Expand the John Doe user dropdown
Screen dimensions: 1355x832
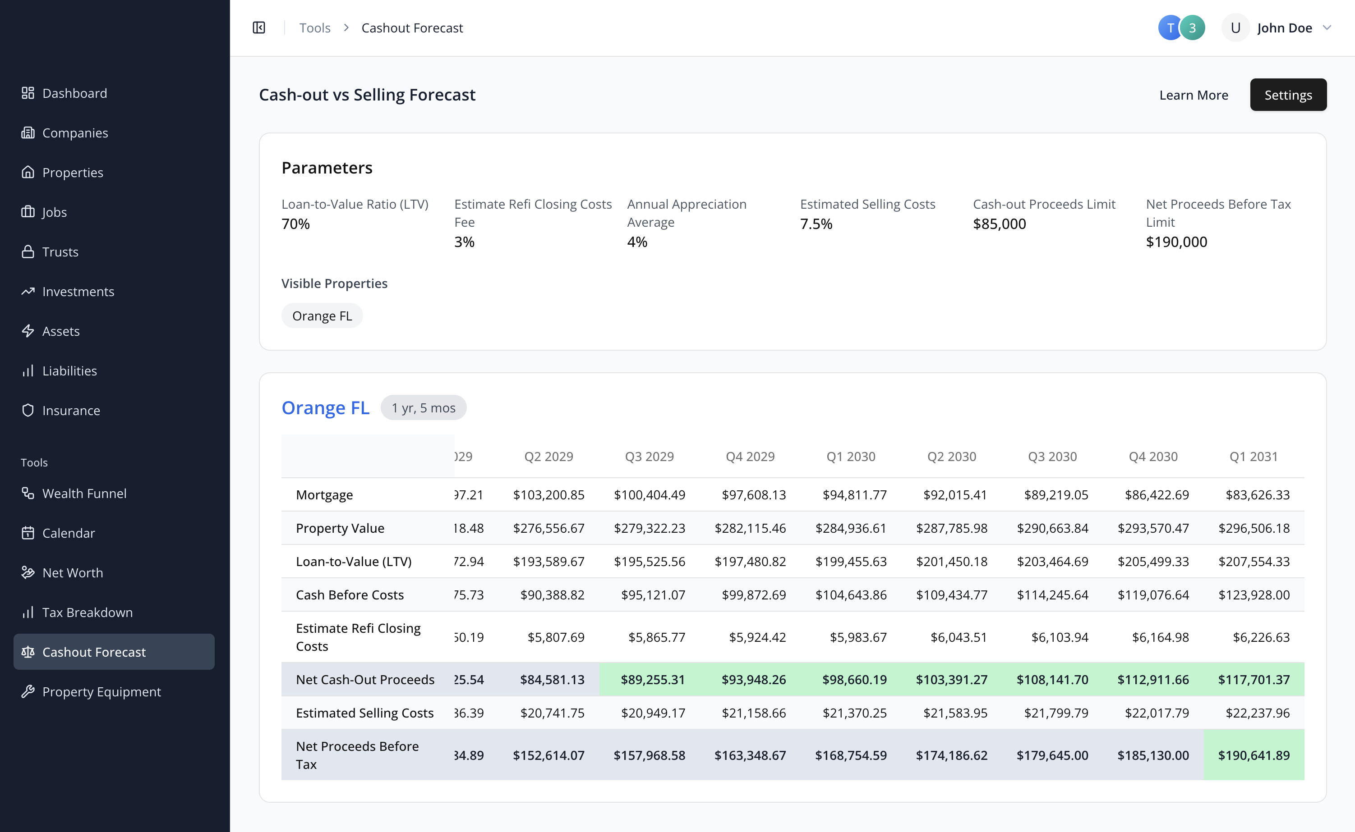coord(1327,27)
